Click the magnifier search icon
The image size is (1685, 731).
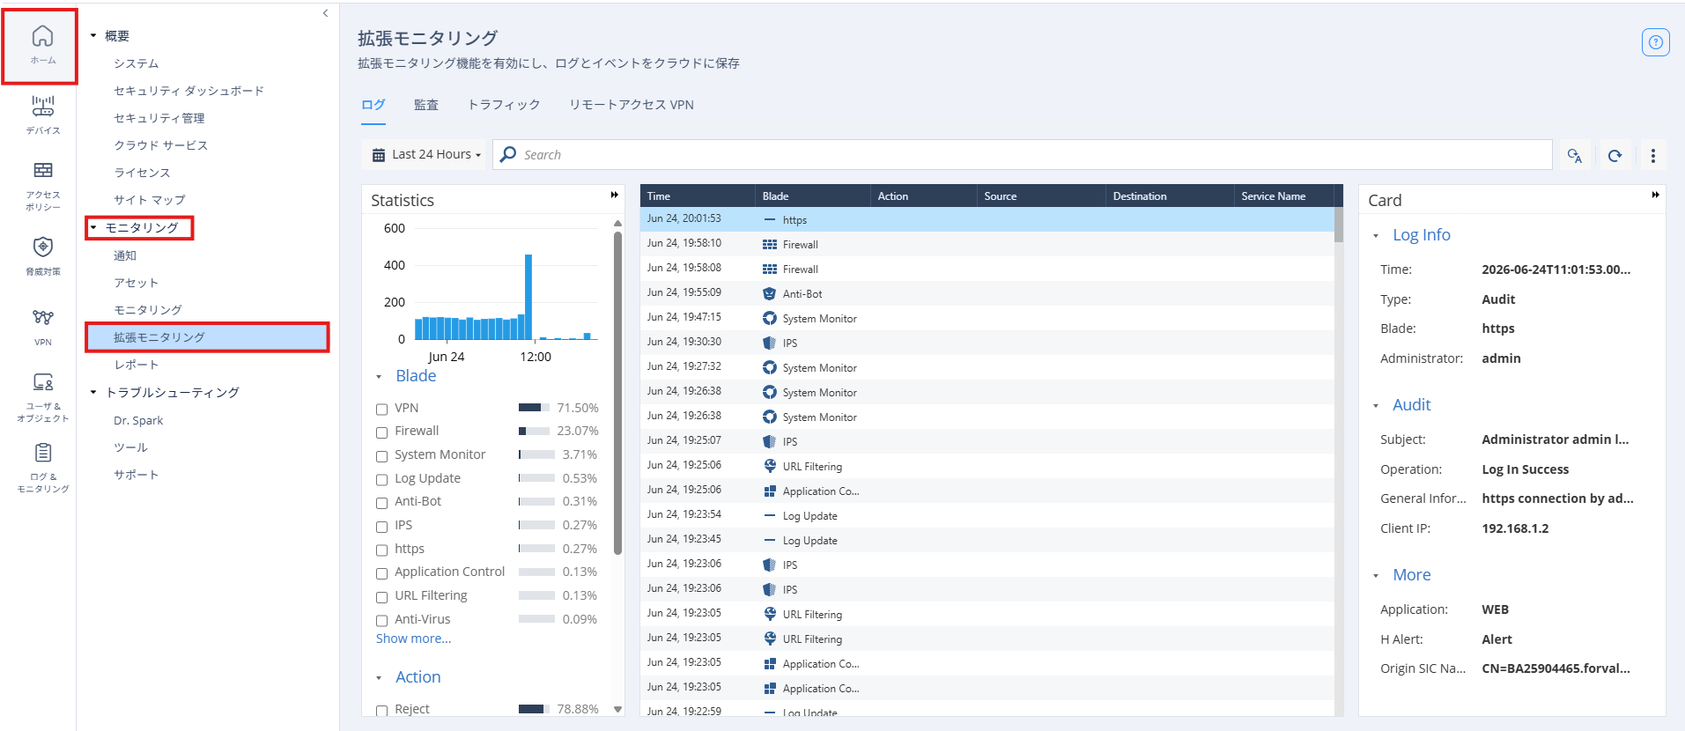point(508,155)
